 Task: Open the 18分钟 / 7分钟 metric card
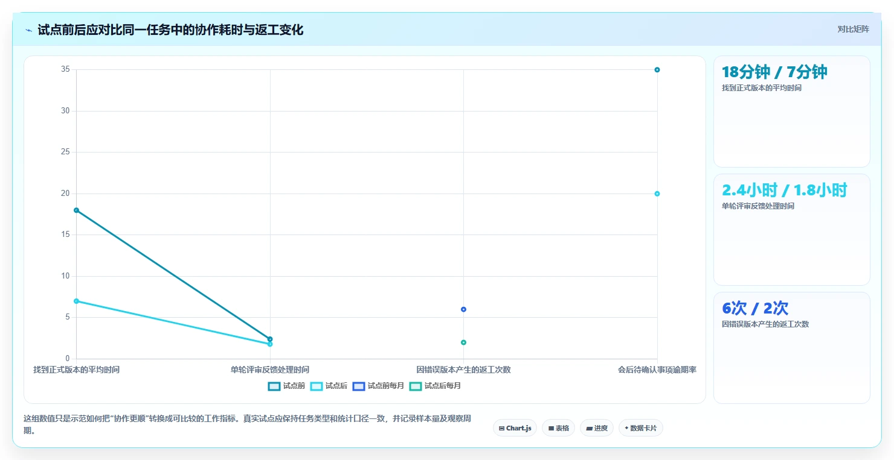(x=792, y=112)
